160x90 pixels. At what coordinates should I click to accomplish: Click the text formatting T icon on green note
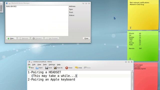point(130,59)
